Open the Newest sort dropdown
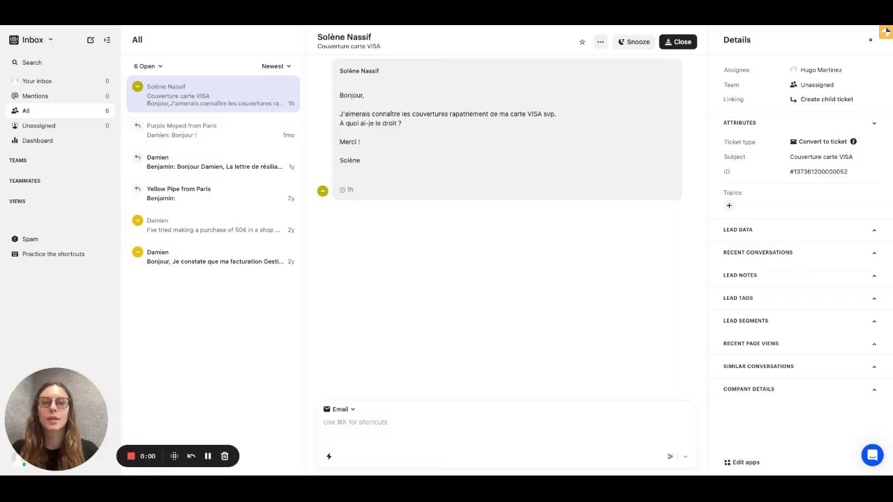893x502 pixels. [x=276, y=66]
